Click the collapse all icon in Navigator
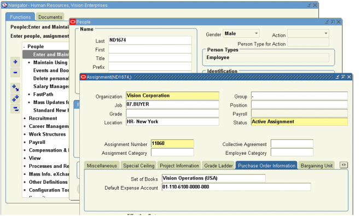This screenshot has width=361, height=216. 15,109
